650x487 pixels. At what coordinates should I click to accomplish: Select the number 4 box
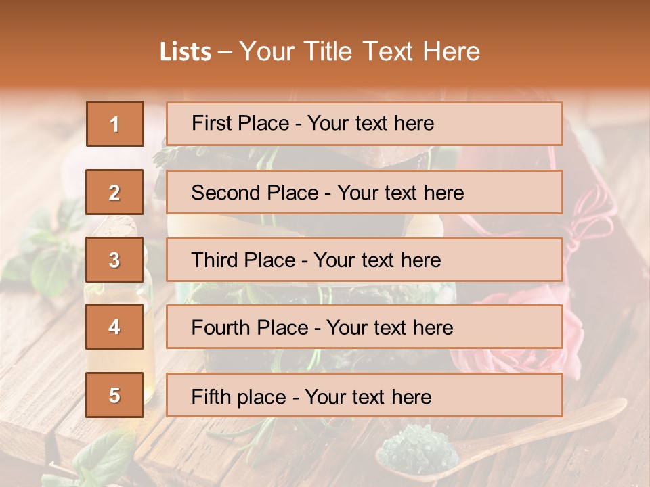point(114,327)
